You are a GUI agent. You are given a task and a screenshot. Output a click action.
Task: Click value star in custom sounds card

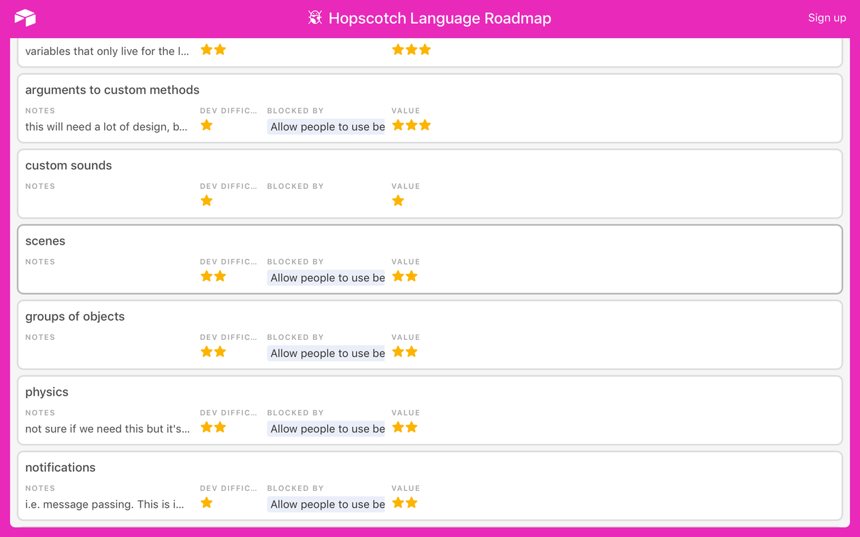pos(398,201)
